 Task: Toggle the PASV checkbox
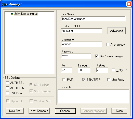pos(64,80)
